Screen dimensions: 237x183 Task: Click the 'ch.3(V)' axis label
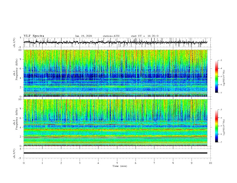[x=14, y=153]
